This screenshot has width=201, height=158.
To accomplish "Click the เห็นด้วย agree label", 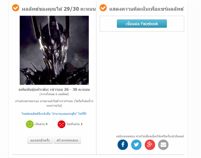I will click(40, 124).
